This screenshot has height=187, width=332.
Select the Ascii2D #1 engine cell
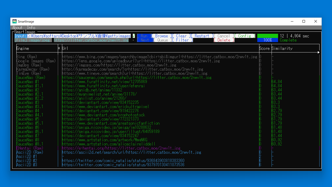coord(27,156)
